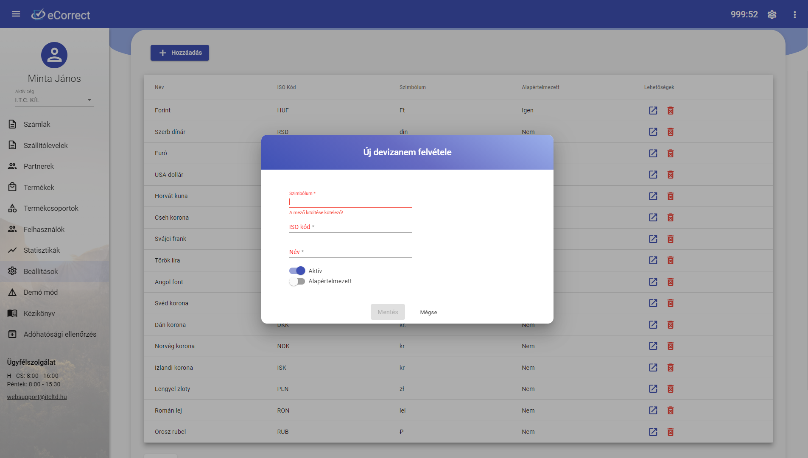Screen dimensions: 808x458
Task: Focus the ISO kód input field
Action: [x=350, y=227]
